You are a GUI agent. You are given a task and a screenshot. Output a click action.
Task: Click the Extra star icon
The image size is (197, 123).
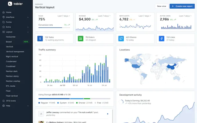[3, 27]
